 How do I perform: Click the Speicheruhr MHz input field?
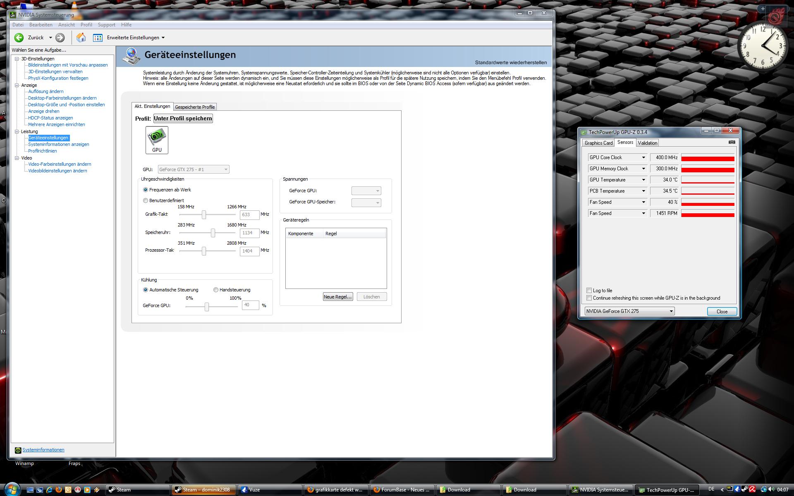click(249, 233)
